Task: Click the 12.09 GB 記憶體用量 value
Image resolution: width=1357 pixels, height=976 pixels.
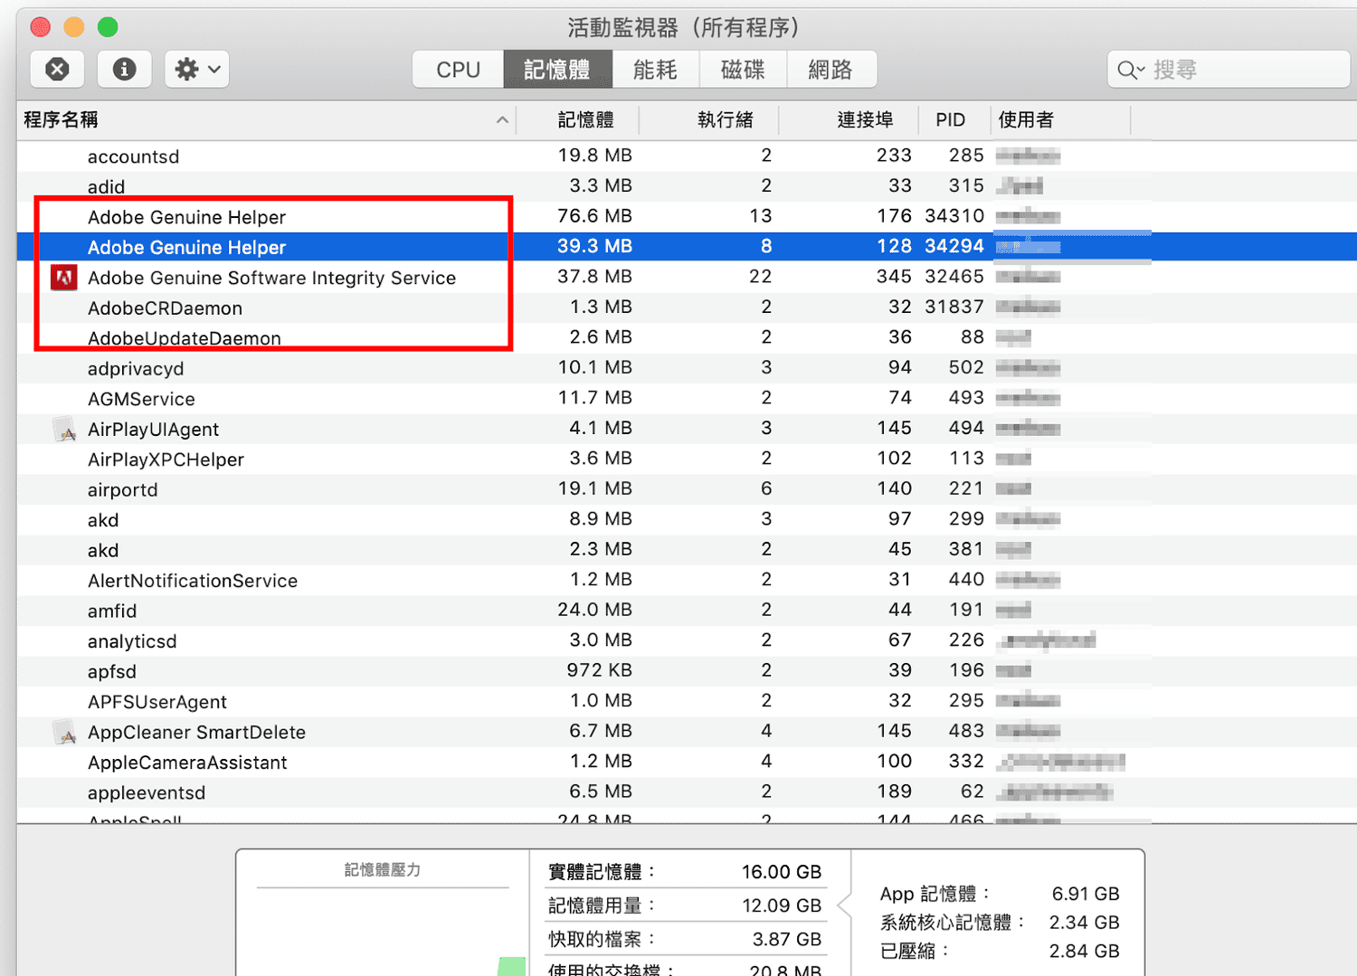Action: [782, 905]
